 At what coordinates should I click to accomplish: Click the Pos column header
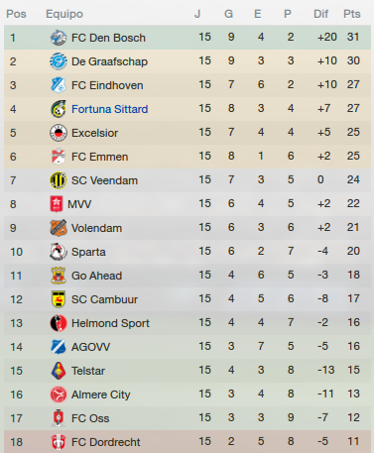point(16,14)
